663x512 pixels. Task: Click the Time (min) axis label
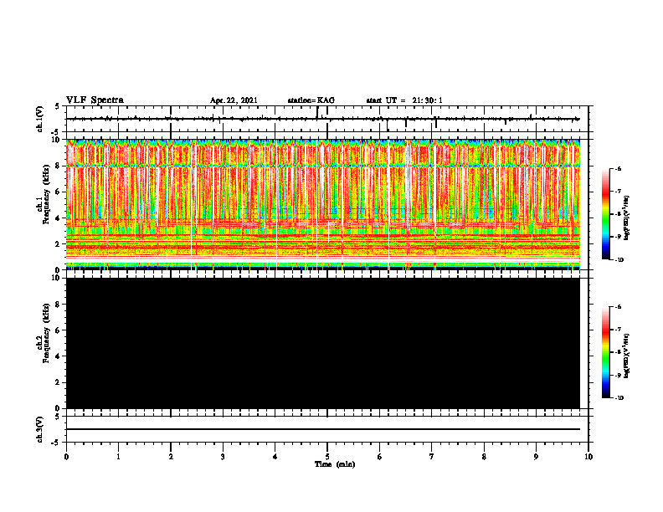tap(335, 464)
